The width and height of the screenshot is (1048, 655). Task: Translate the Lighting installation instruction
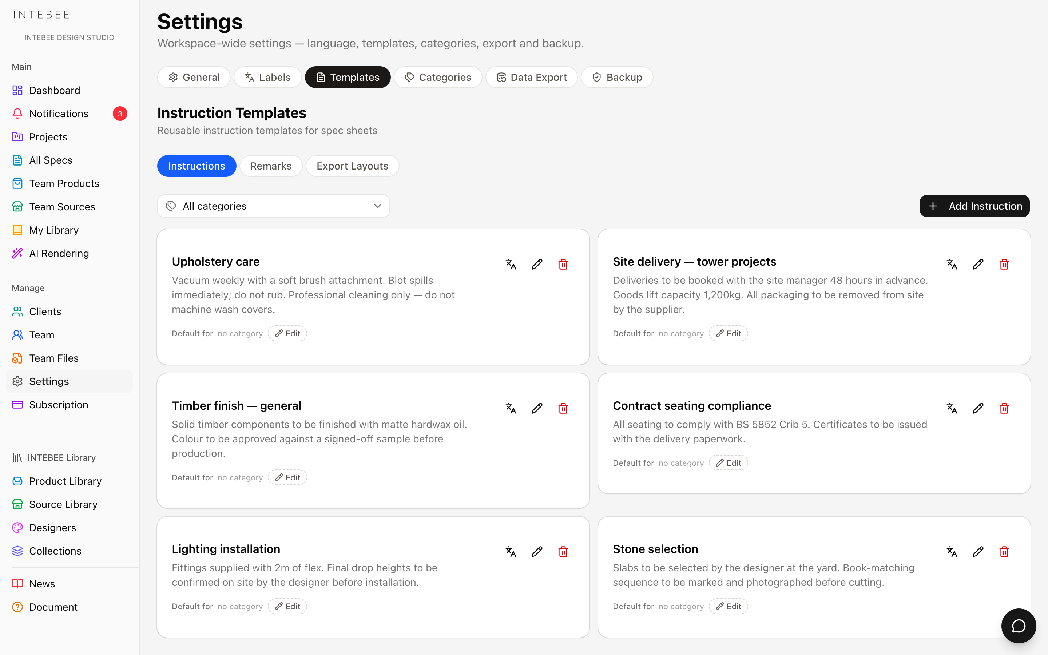511,551
